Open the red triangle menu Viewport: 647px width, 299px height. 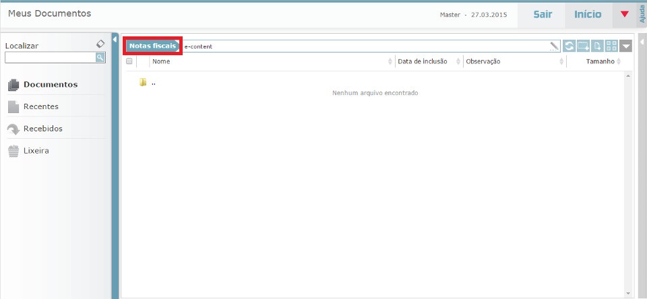[624, 14]
